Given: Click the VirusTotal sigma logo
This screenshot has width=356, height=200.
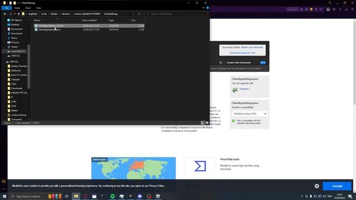Looking at the screenshot, I should pos(200,166).
